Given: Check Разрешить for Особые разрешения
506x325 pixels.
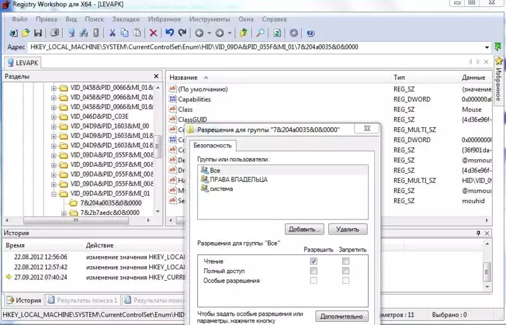Looking at the screenshot, I should 313,281.
